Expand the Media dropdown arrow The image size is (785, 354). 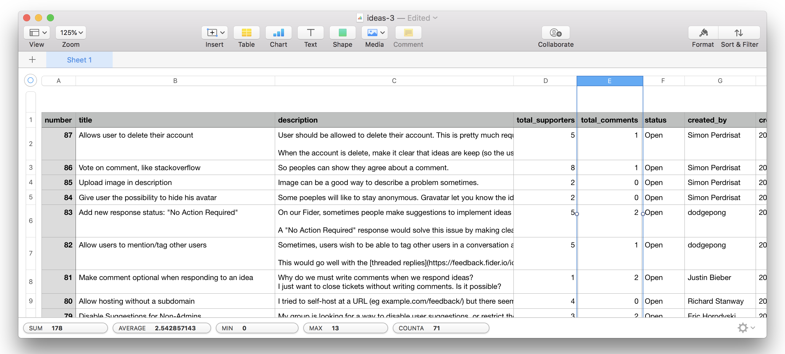tap(383, 33)
